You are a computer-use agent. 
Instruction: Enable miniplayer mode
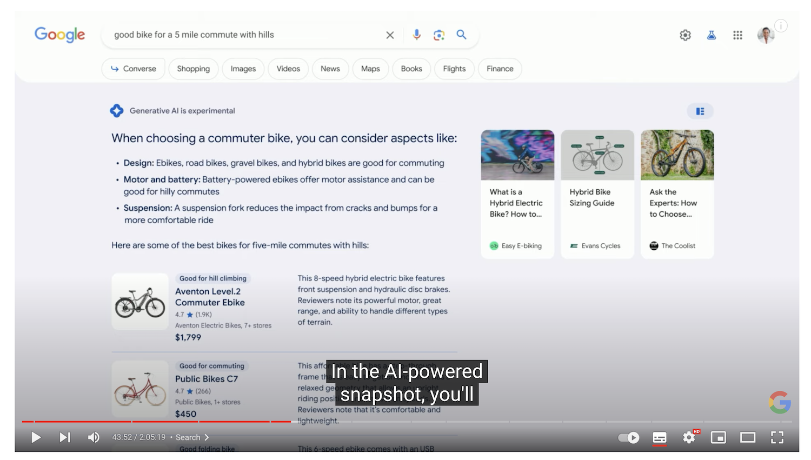[718, 437]
